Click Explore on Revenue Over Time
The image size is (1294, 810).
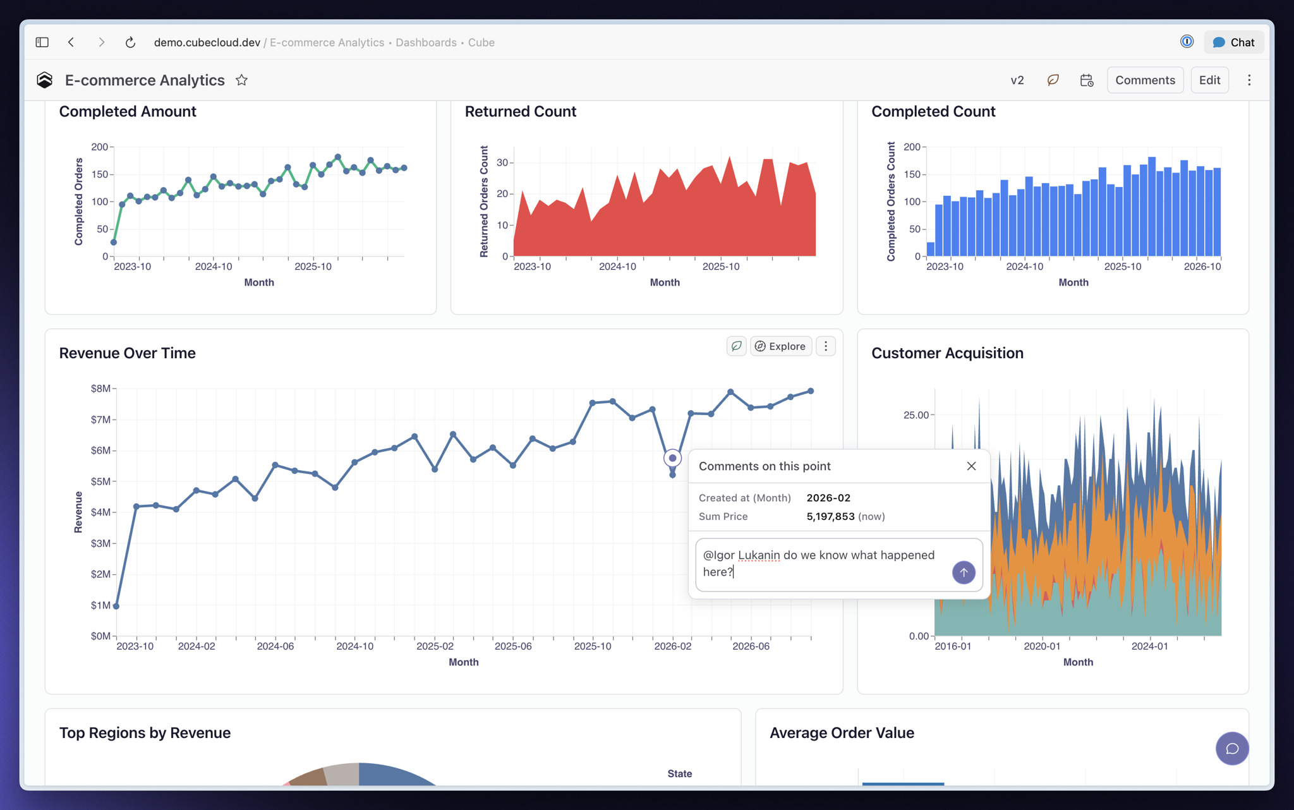click(780, 346)
